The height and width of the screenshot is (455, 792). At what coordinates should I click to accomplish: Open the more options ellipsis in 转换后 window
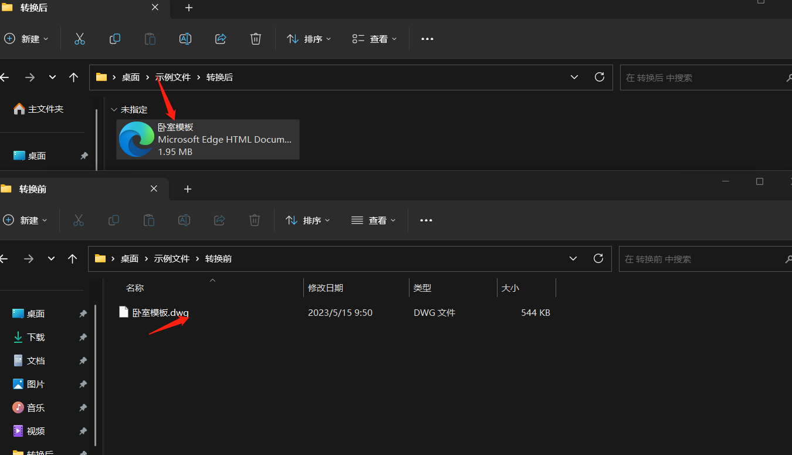[427, 39]
